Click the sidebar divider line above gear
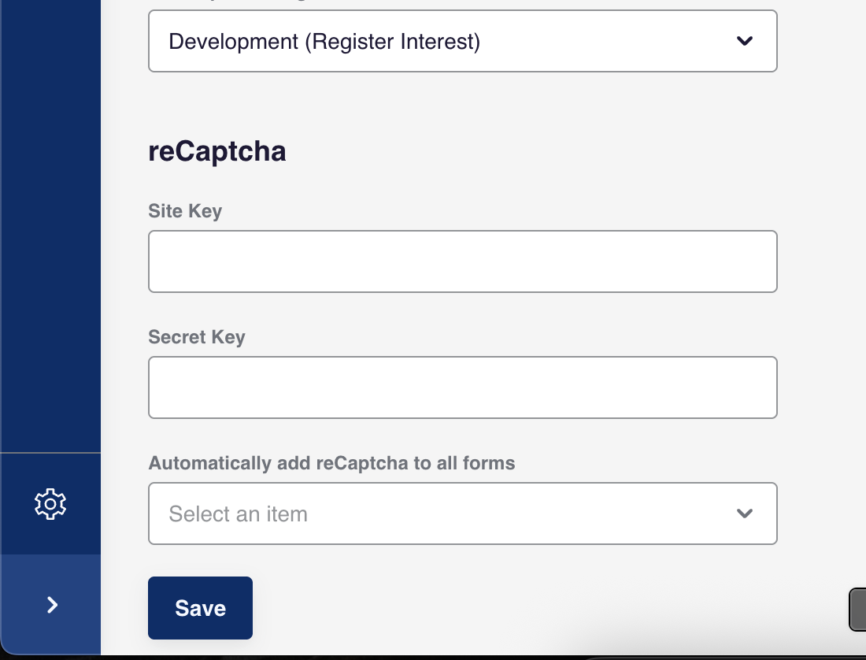The width and height of the screenshot is (866, 660). 50,453
